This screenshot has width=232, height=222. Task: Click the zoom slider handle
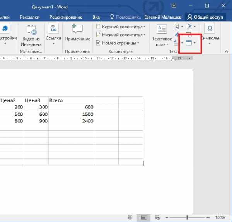point(188,217)
